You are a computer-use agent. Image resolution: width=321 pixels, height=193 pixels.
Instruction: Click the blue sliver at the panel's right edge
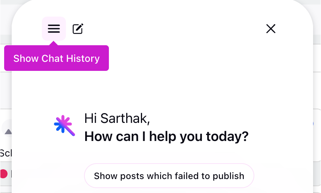tap(313, 124)
